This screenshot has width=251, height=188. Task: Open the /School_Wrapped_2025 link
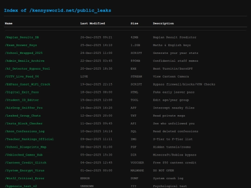[x=24, y=53]
